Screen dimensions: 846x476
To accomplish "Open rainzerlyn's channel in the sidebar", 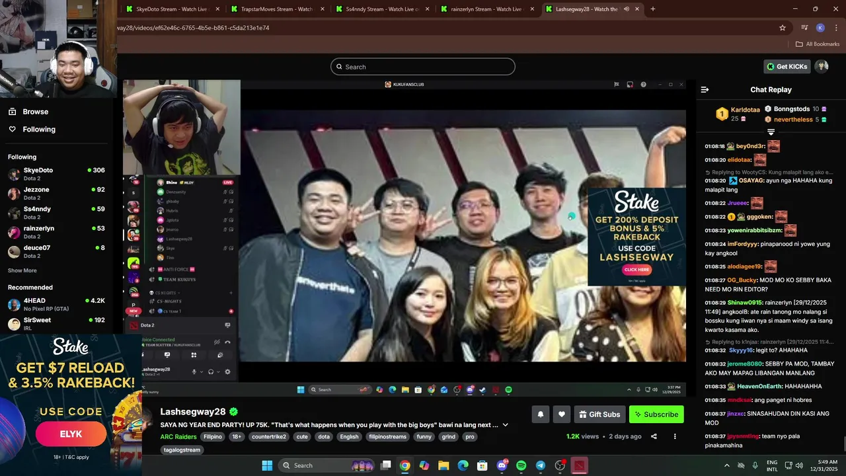I will click(x=56, y=232).
